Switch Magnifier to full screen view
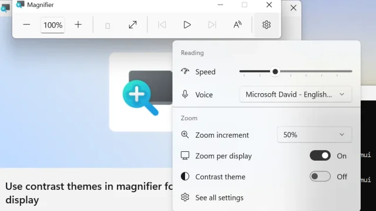 [x=133, y=25]
